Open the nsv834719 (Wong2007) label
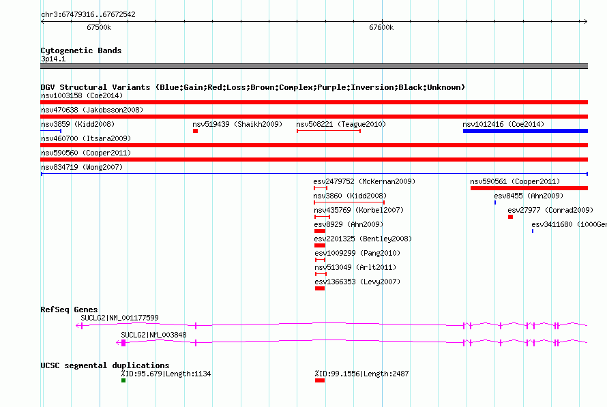This screenshot has height=407, width=607. 82,167
